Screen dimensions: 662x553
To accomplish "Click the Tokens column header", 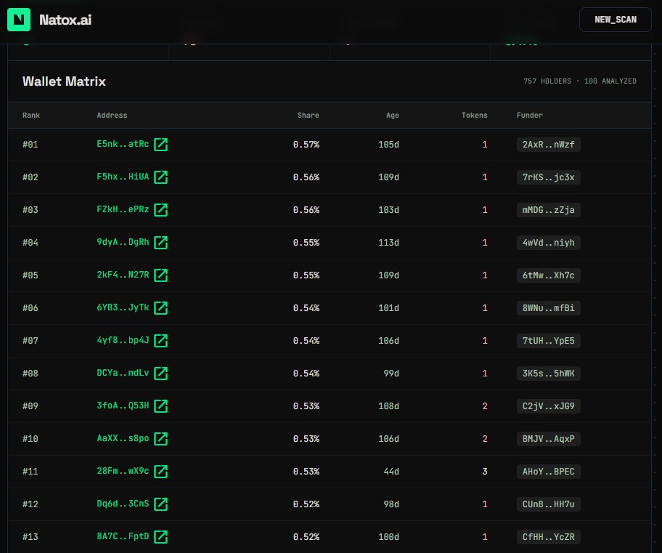I will [x=475, y=115].
